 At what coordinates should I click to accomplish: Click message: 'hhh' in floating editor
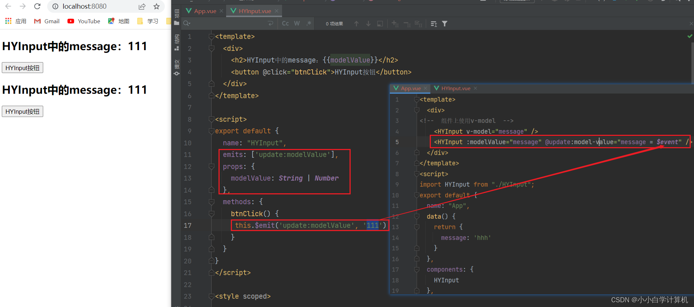click(466, 238)
